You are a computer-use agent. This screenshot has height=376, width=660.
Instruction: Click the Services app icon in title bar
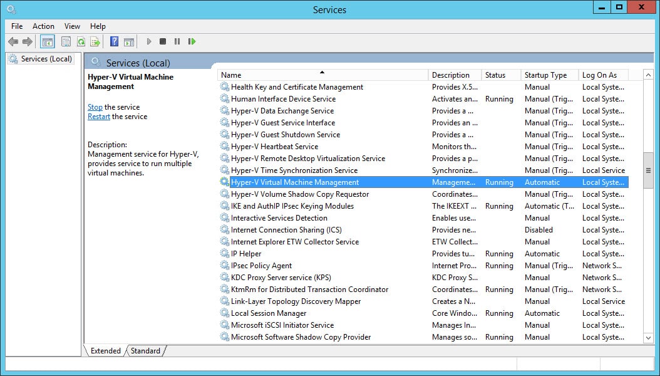(x=11, y=9)
